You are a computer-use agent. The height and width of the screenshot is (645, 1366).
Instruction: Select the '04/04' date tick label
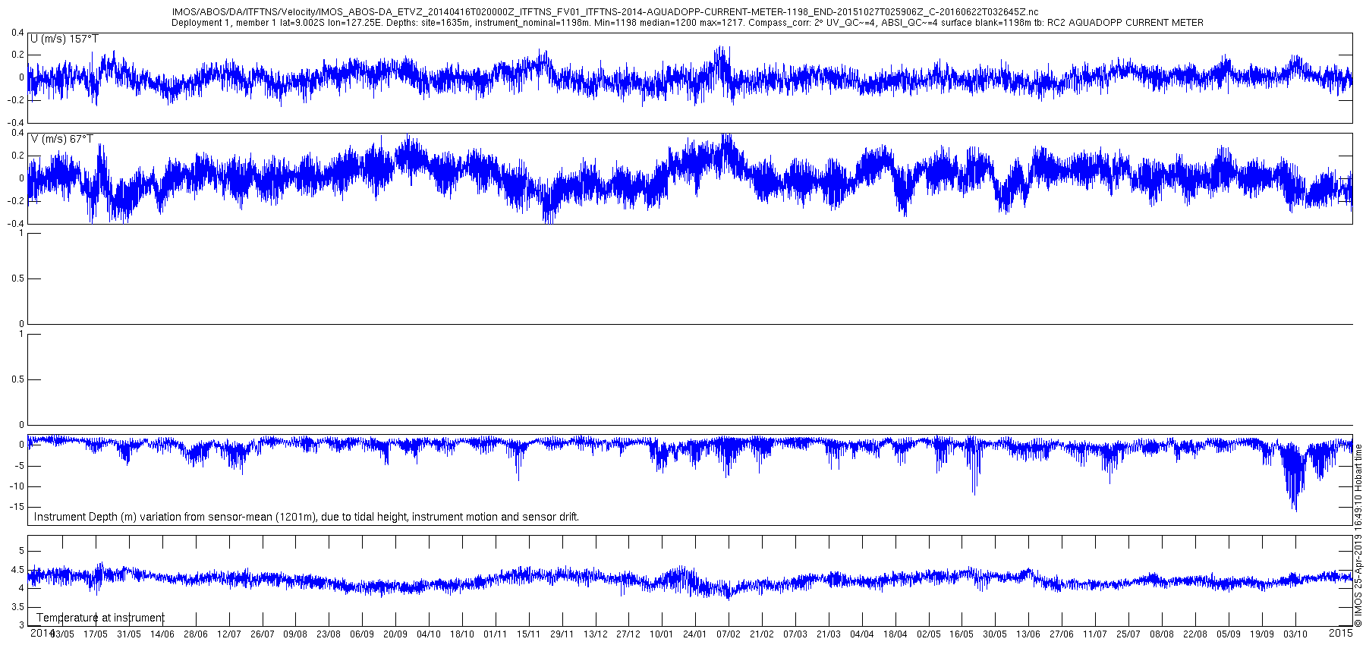click(x=862, y=634)
